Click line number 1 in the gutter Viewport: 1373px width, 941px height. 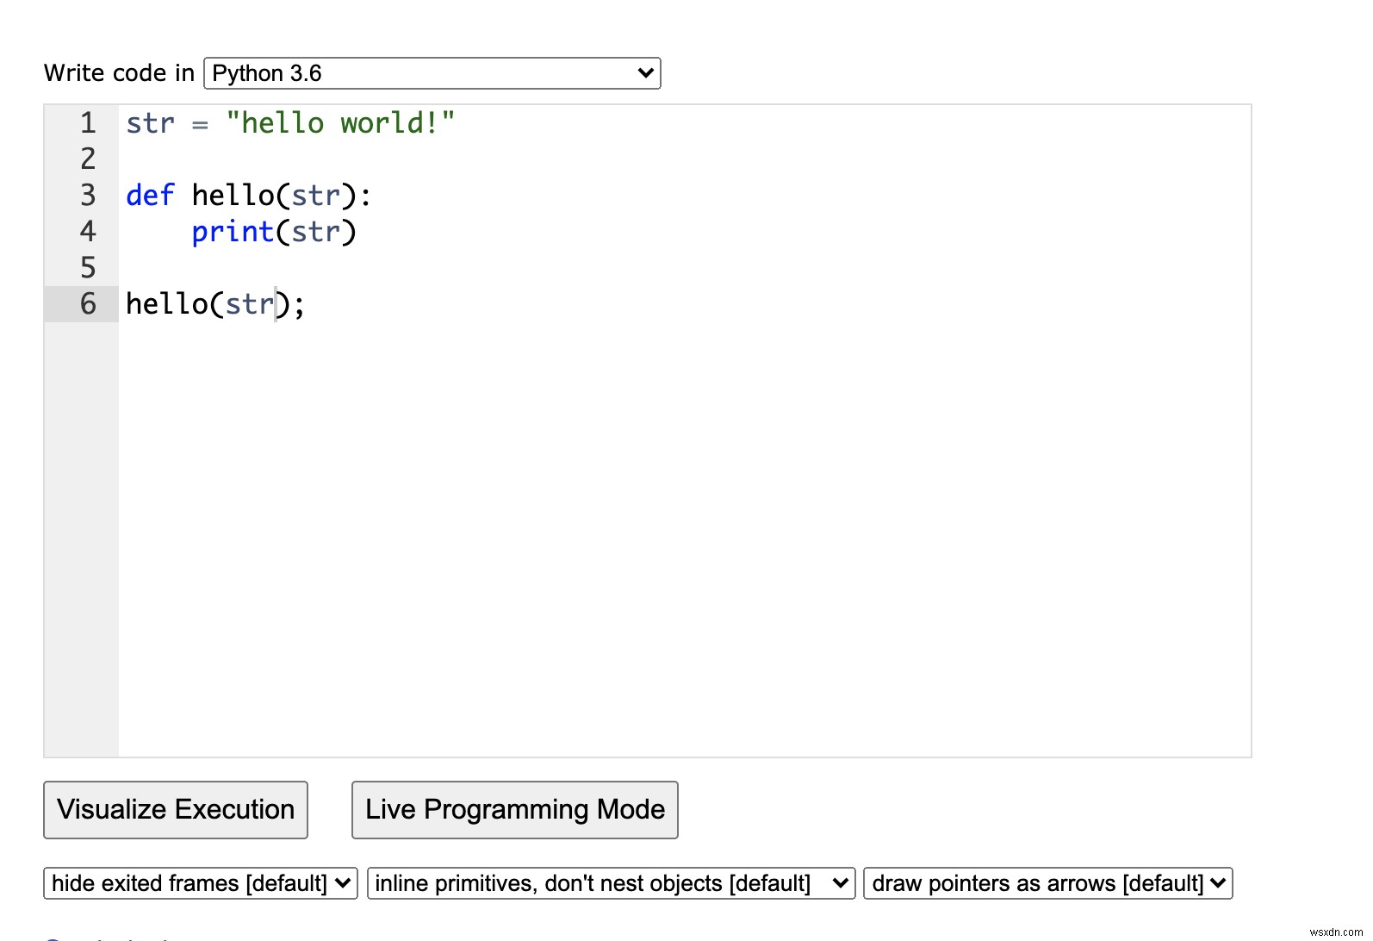click(88, 123)
